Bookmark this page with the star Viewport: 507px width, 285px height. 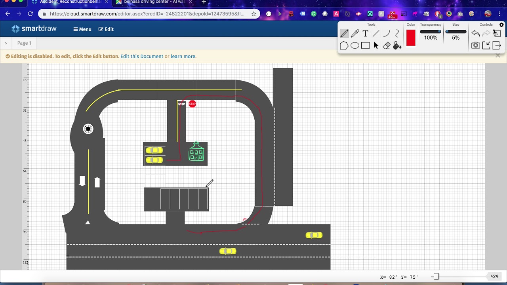(x=254, y=14)
